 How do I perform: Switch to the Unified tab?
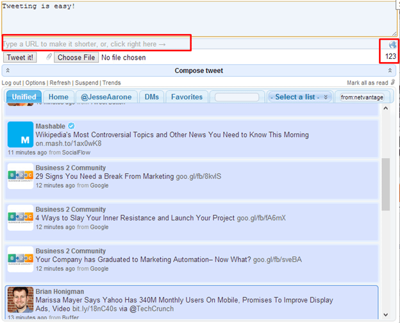(24, 97)
